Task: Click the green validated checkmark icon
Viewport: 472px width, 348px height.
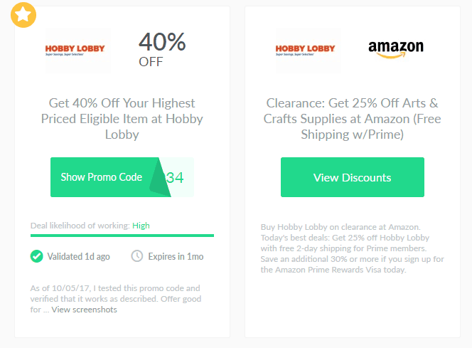Action: pos(37,256)
